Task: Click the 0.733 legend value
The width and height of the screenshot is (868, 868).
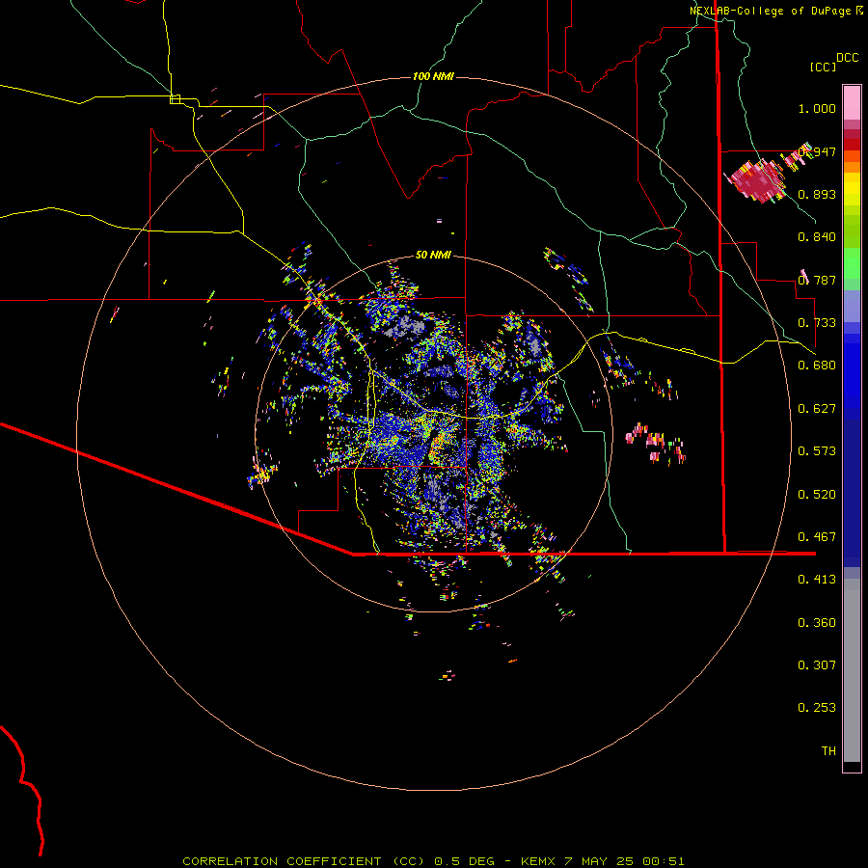Action: tap(817, 323)
